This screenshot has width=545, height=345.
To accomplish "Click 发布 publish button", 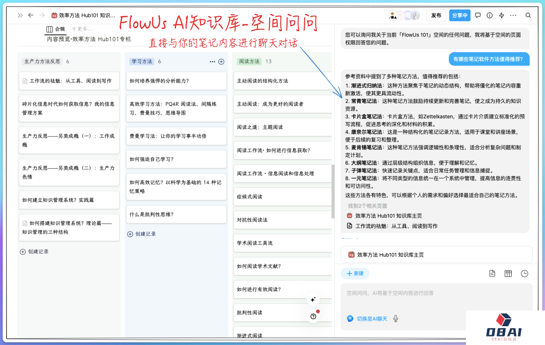I will coord(436,15).
